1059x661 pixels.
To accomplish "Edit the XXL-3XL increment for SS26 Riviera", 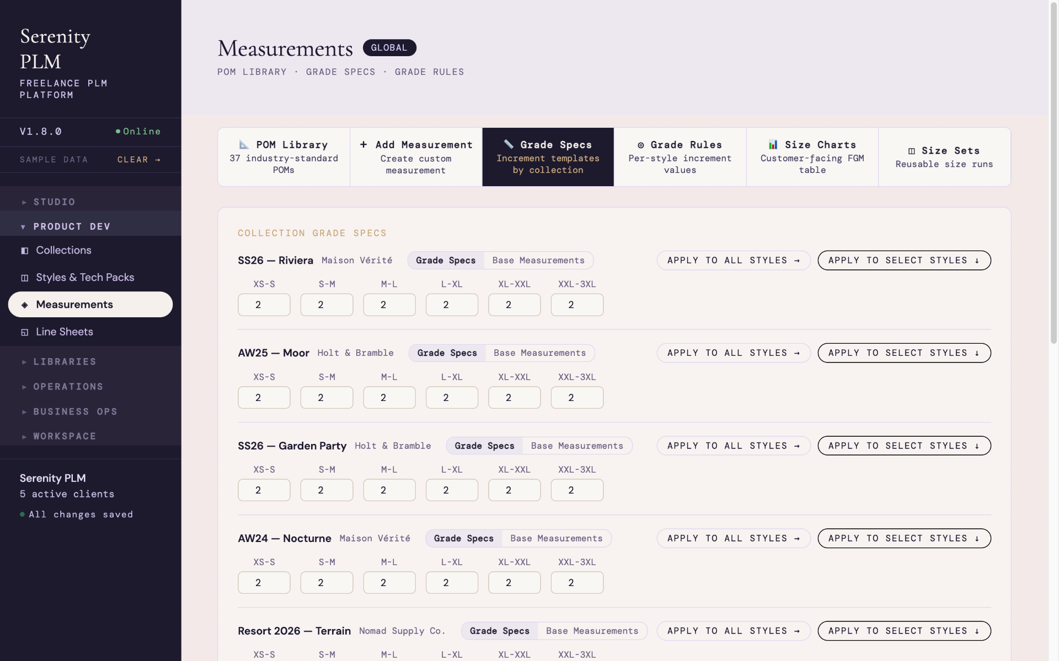I will click(x=577, y=305).
